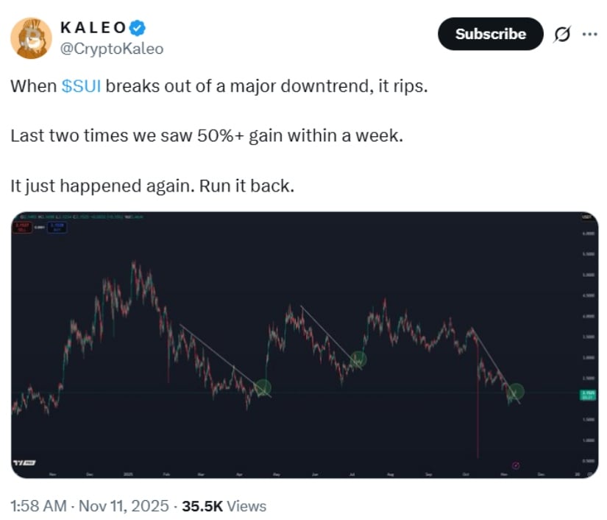Click the blue verified badge beside KALEO
The image size is (607, 520).
(x=138, y=28)
